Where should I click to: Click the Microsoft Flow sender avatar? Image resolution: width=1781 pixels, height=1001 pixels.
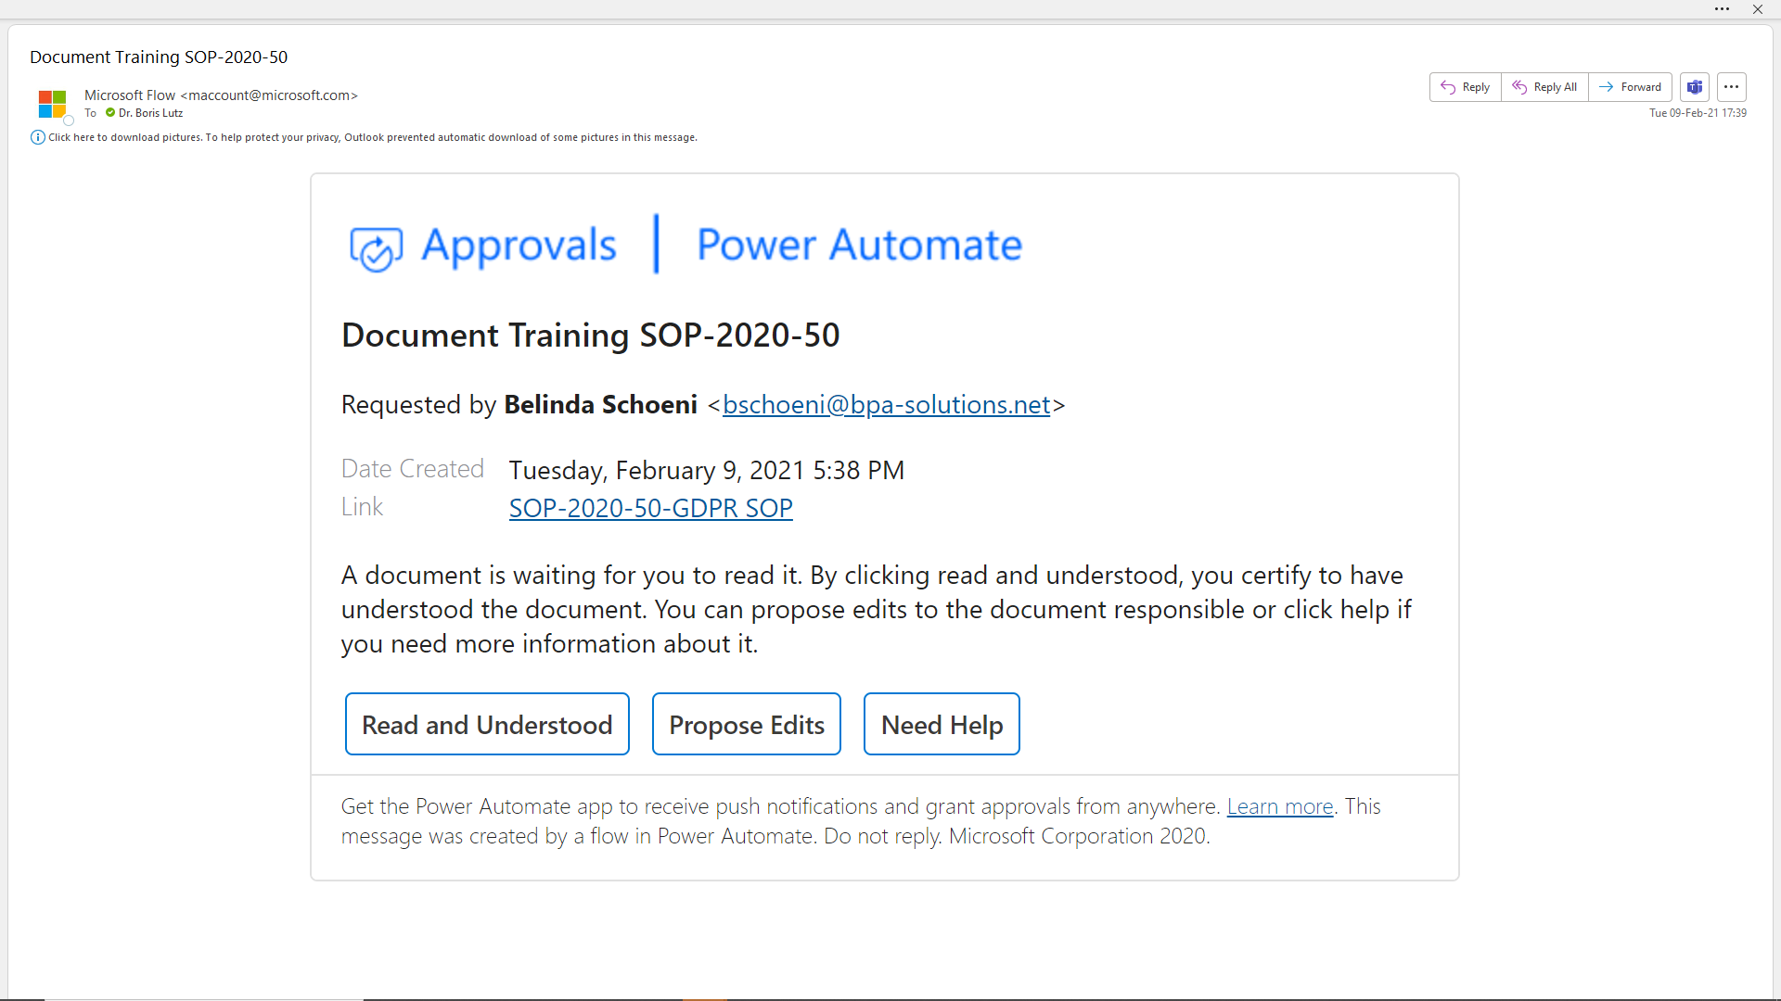point(53,104)
